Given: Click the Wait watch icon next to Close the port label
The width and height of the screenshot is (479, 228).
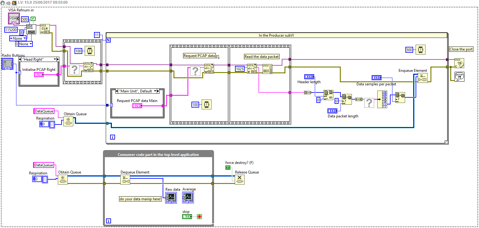Looking at the screenshot, I should 421,50.
